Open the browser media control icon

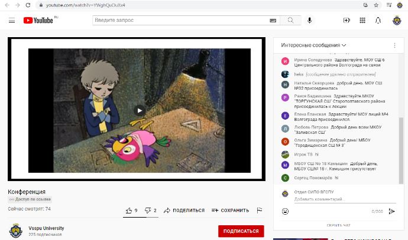point(389,5)
